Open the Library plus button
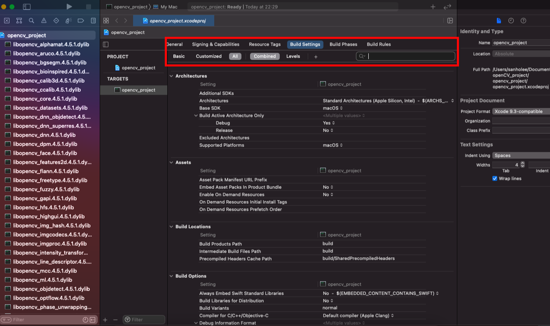Viewport: 550px width, 326px height. click(x=433, y=7)
